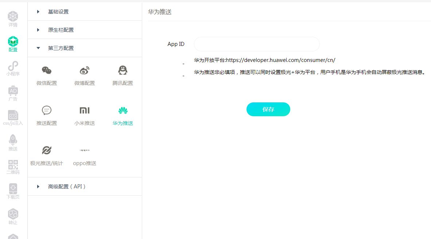Click the 华为推送 page heading
This screenshot has height=239, width=431.
160,12
